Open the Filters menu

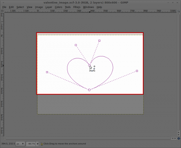[x=77, y=7]
